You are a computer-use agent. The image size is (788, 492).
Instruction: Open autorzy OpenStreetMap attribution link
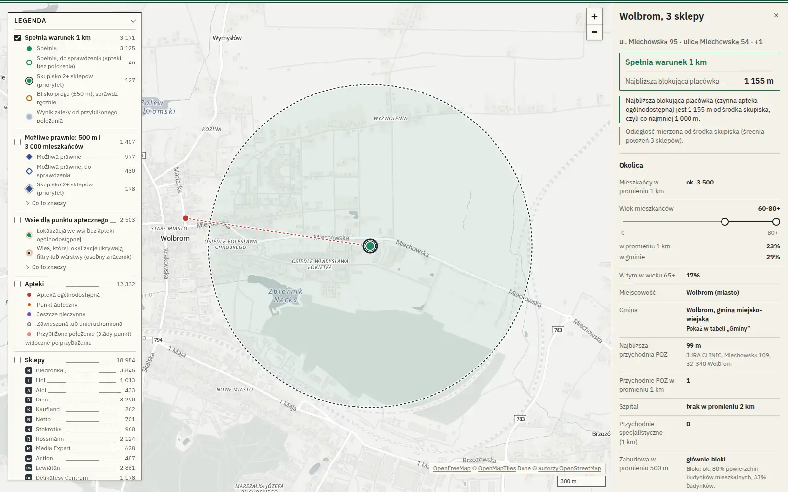point(570,468)
